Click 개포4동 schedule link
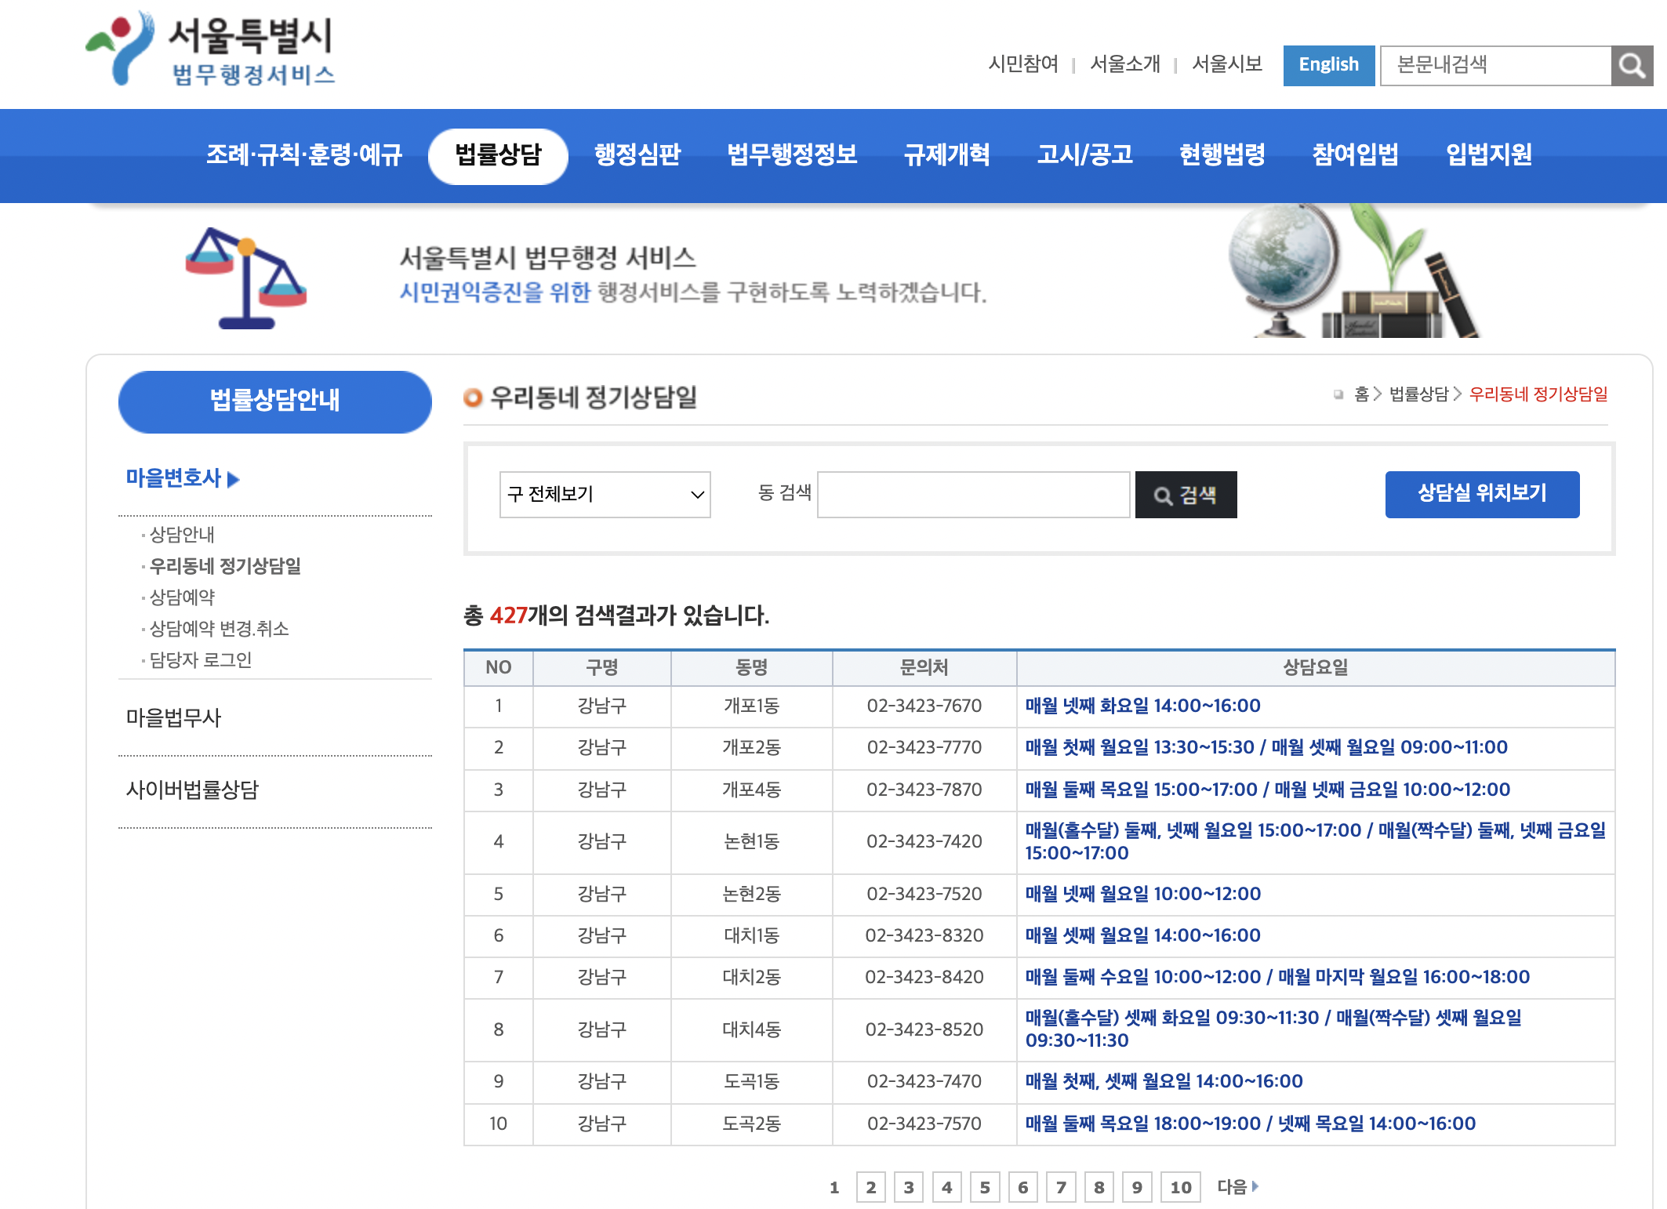The image size is (1667, 1209). 1267,790
